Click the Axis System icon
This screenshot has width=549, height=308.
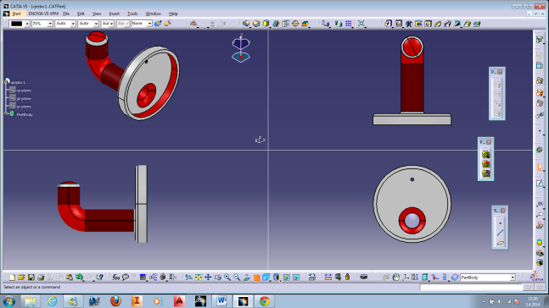406,278
